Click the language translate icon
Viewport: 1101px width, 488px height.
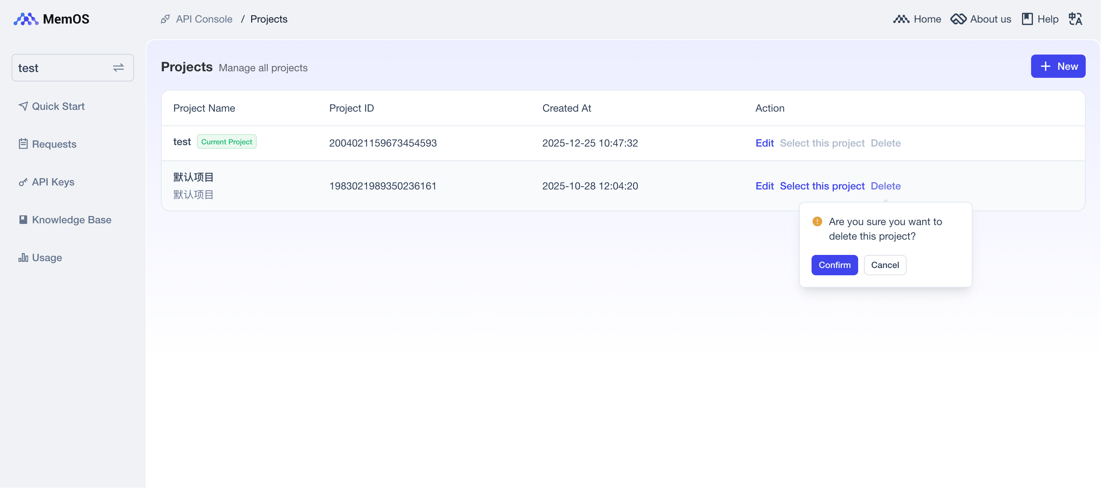click(1075, 19)
